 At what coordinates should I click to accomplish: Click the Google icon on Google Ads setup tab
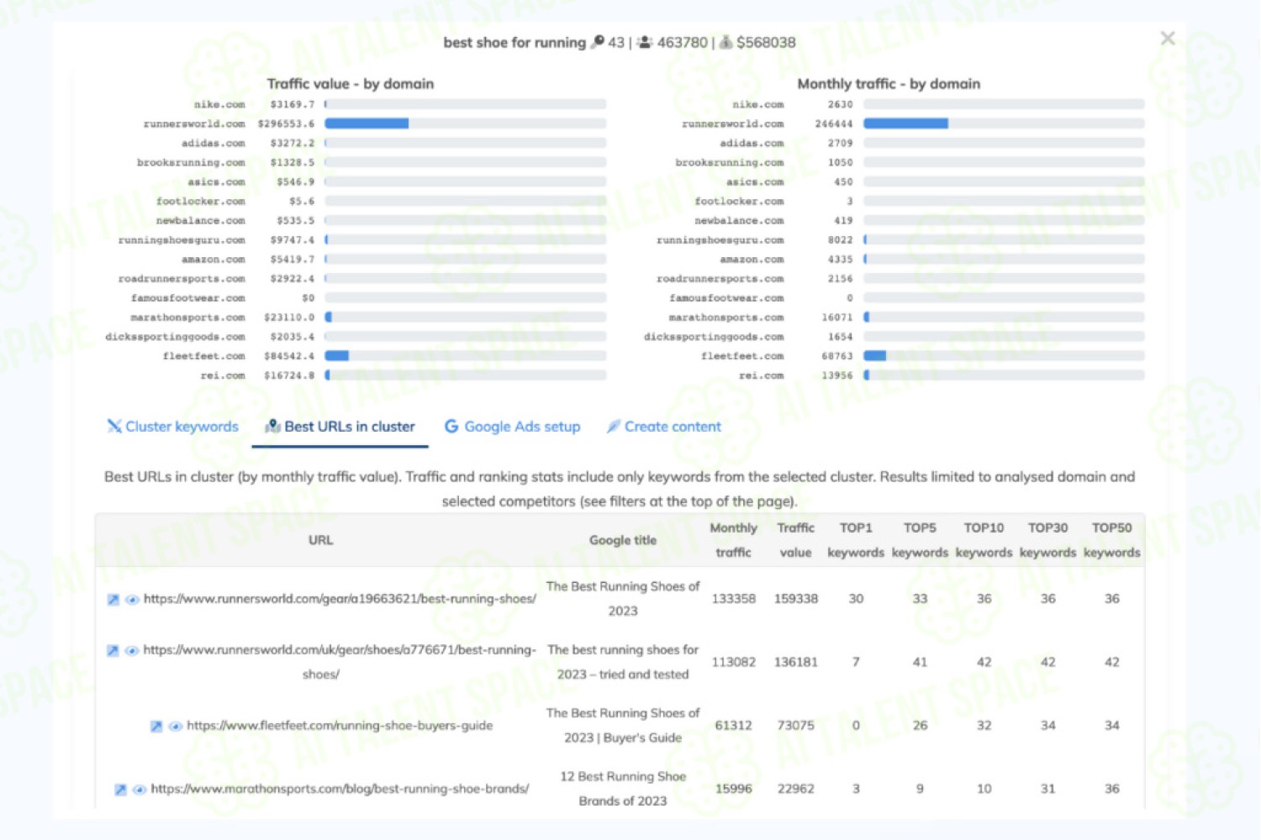pos(451,427)
